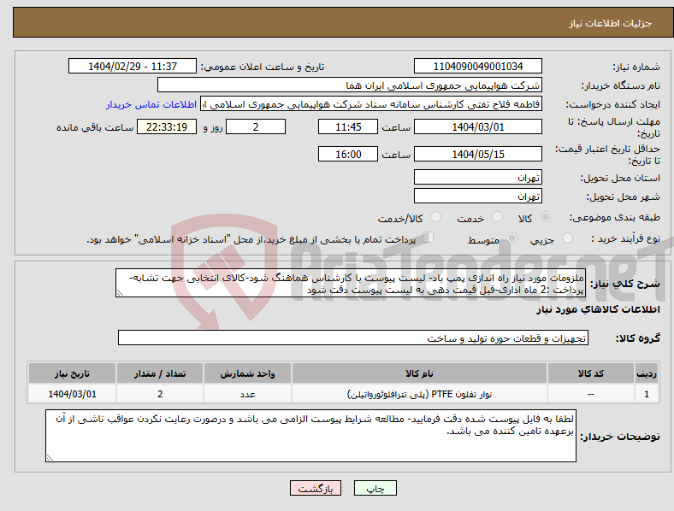Select the خدمت radio button
Viewport: 674px width, 511px height.
coord(497,217)
